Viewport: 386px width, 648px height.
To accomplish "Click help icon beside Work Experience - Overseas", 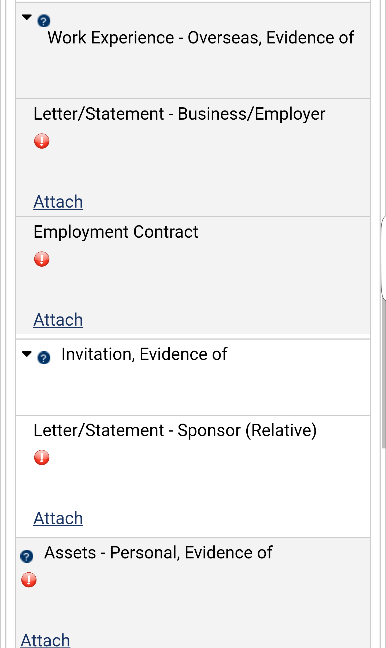I will (44, 21).
